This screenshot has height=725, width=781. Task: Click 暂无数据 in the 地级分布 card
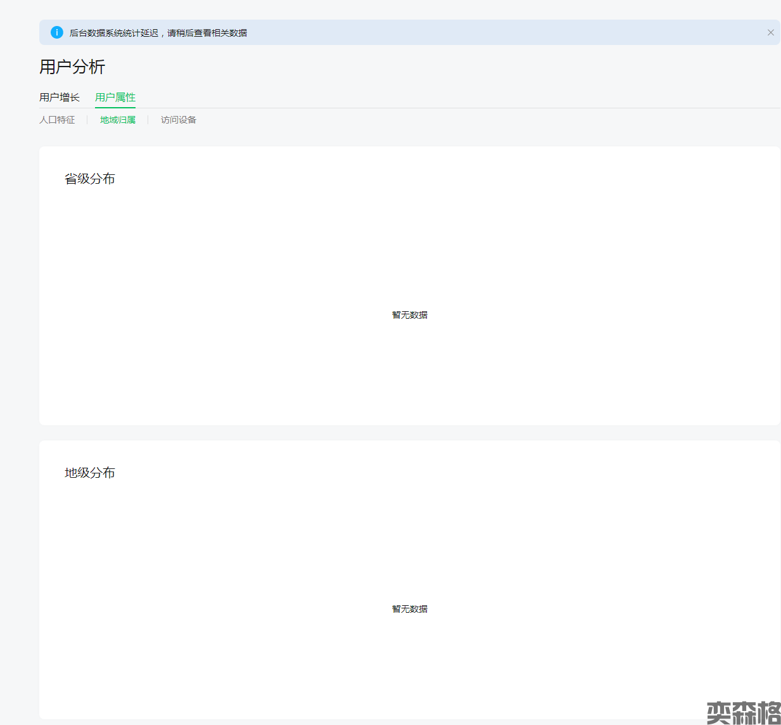click(410, 609)
